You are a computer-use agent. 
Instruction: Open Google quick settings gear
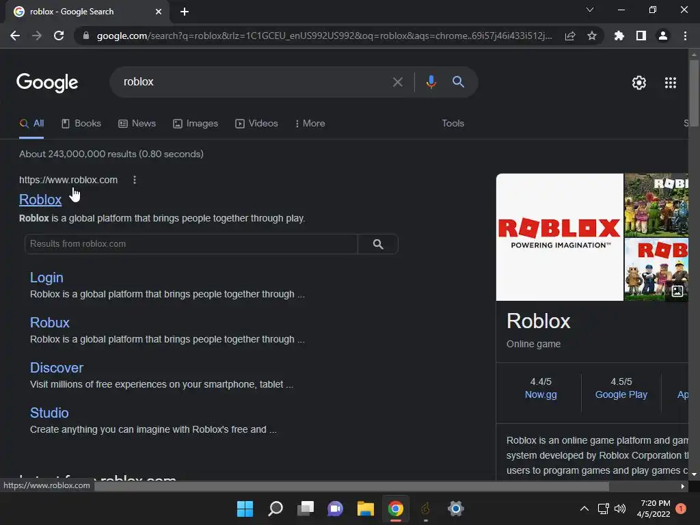[x=639, y=83]
